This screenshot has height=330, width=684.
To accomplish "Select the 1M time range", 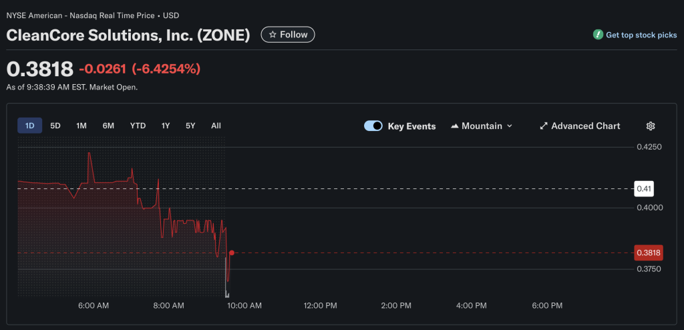I will 81,126.
